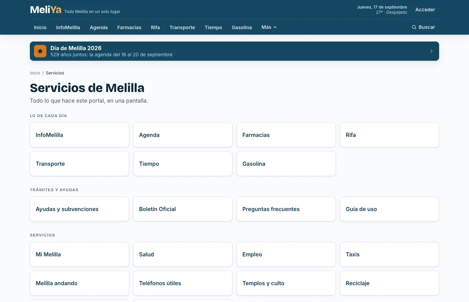Image resolution: width=469 pixels, height=302 pixels.
Task: Open the Farmacias card
Action: tap(286, 135)
